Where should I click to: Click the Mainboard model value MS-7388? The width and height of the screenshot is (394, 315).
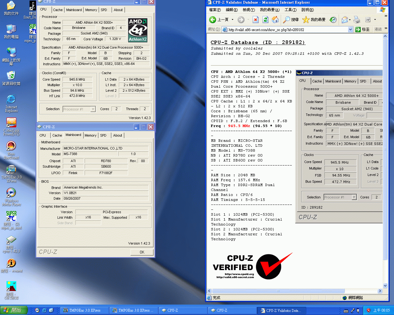(x=90, y=154)
